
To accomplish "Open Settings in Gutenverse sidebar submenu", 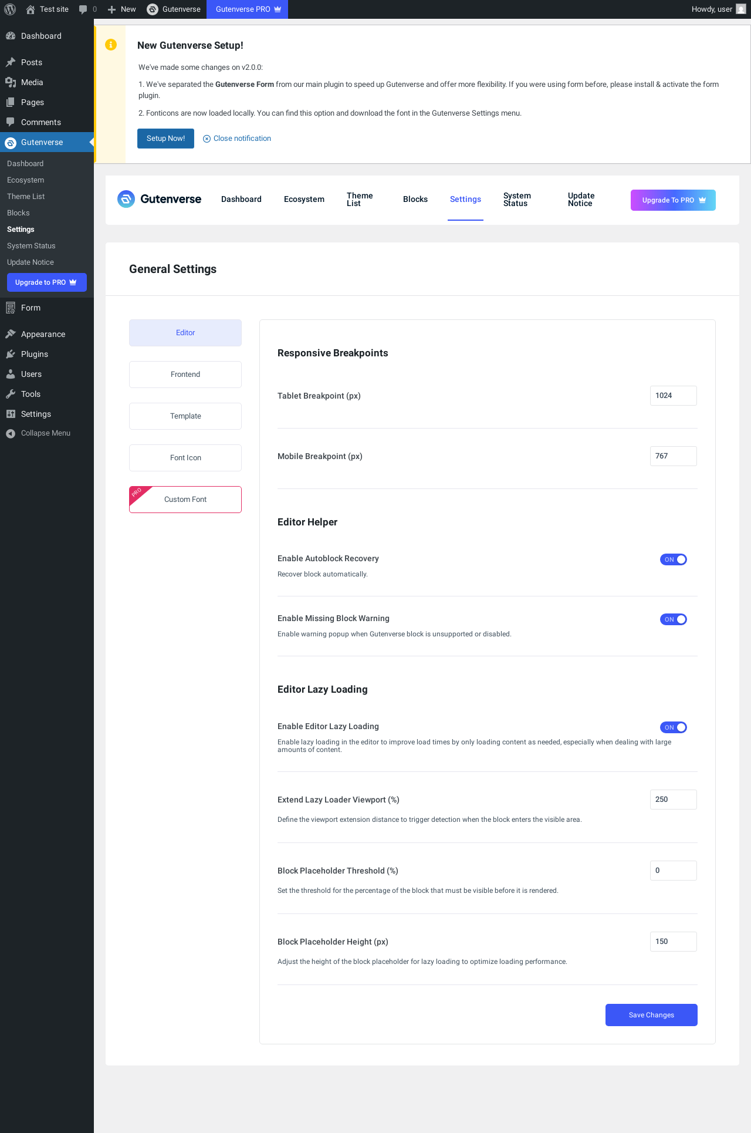I will [x=21, y=230].
